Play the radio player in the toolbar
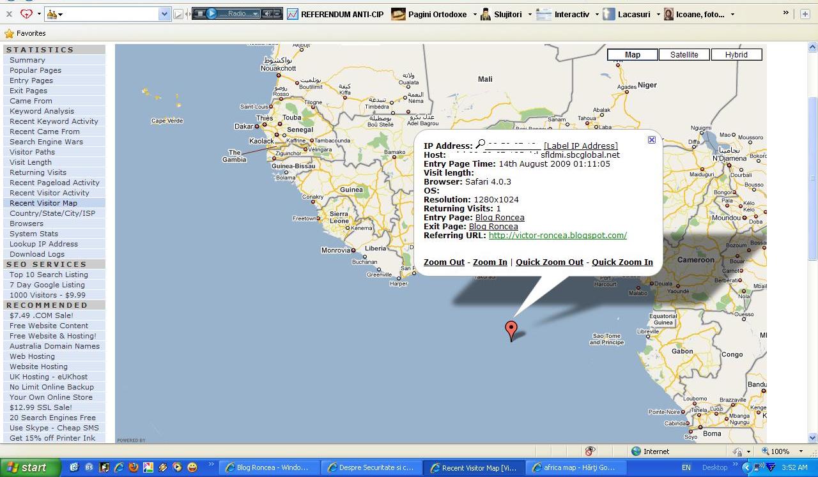The width and height of the screenshot is (818, 477). click(212, 13)
